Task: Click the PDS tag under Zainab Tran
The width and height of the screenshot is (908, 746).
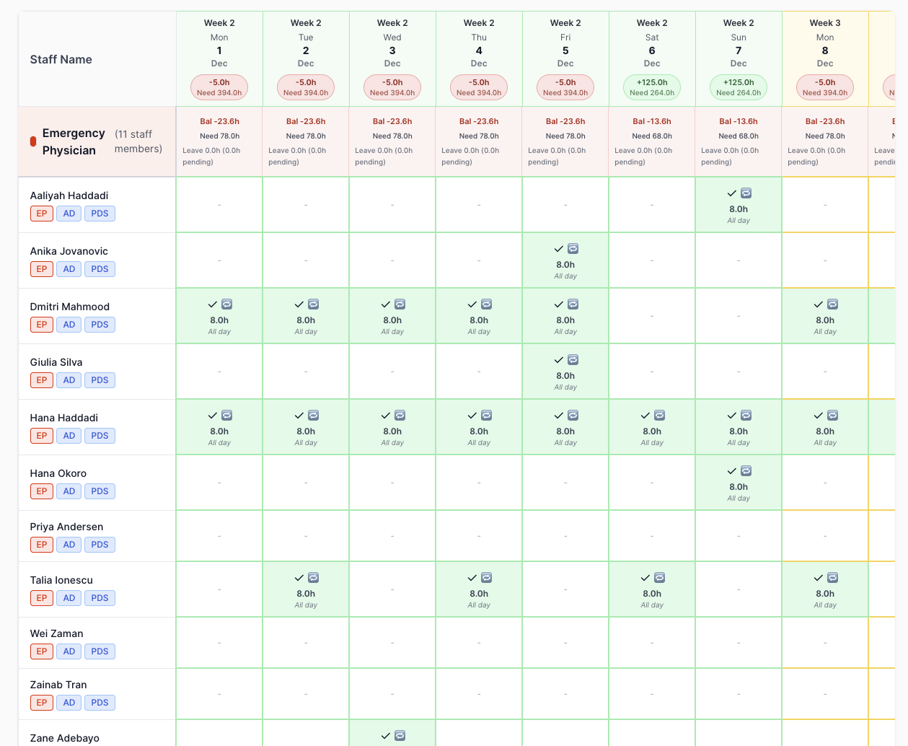Action: [x=100, y=703]
